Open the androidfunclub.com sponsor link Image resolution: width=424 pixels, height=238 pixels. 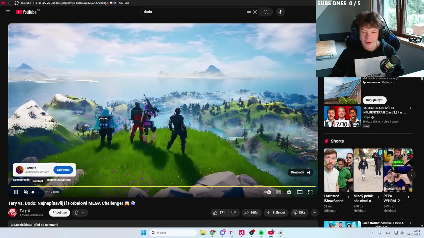click(x=59, y=180)
